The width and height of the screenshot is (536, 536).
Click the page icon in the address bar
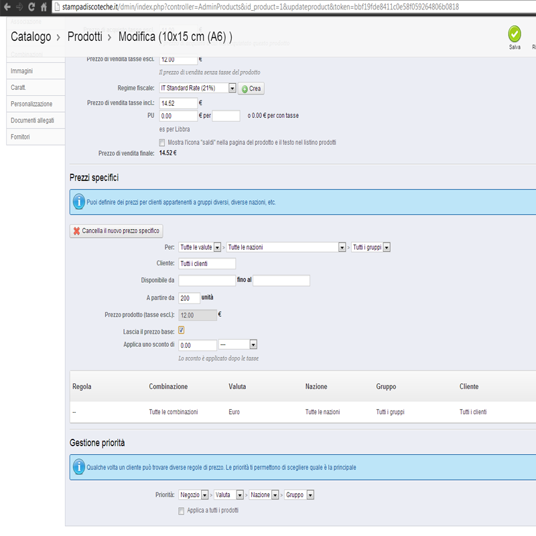[x=57, y=7]
